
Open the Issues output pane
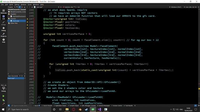click(x=36, y=106)
